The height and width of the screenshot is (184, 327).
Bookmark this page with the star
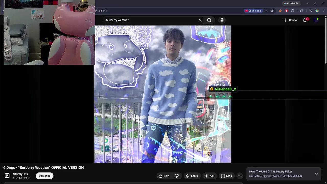coord(272,11)
